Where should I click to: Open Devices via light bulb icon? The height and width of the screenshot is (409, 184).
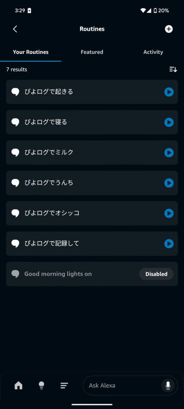(42, 385)
